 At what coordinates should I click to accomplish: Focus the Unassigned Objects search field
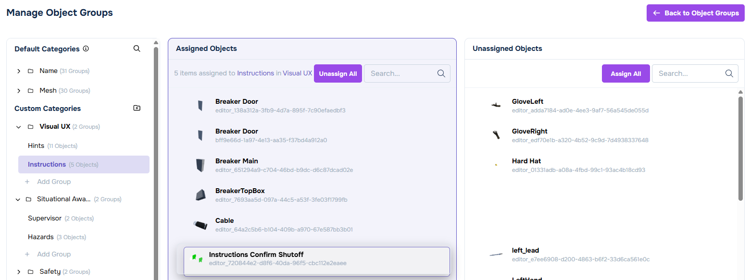(x=695, y=73)
